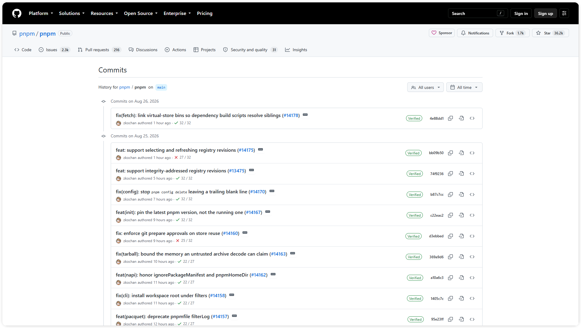This screenshot has height=328, width=581.
Task: Click the Sign up button
Action: click(x=545, y=13)
